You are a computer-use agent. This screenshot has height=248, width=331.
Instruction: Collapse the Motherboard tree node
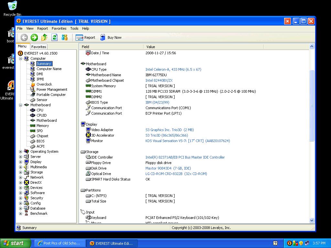coord(20,105)
